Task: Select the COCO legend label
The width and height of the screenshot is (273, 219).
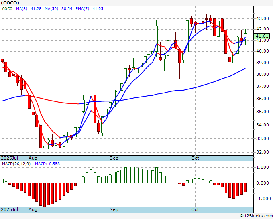Action: point(7,9)
